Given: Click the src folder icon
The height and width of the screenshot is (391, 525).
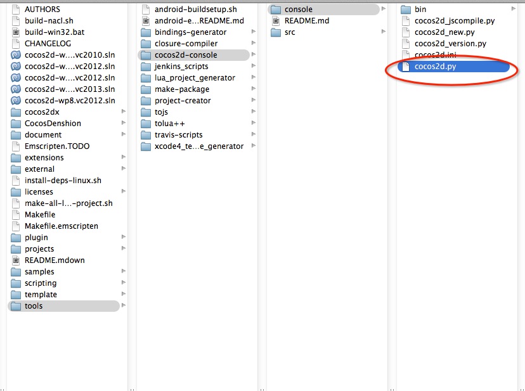Looking at the screenshot, I should [276, 32].
